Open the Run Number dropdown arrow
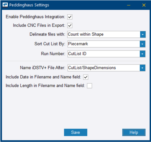151x142 pixels. (x=142, y=54)
